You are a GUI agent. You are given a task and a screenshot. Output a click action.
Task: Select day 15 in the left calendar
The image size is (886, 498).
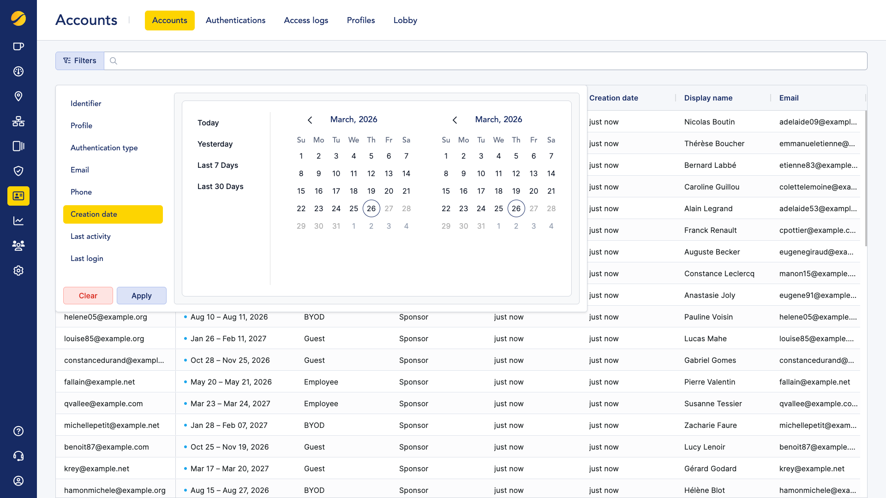(x=301, y=191)
